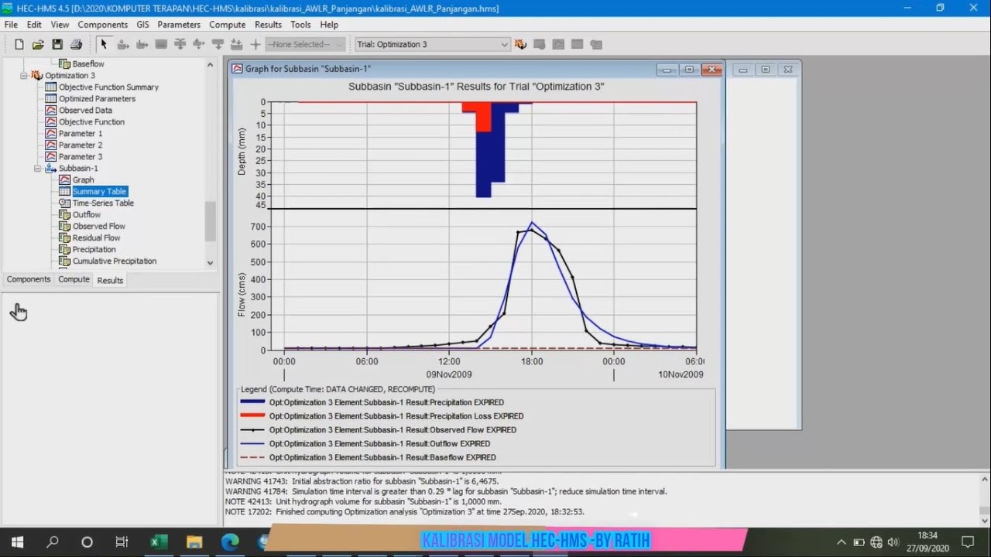
Task: Select Optimized Parameters in the tree
Action: click(x=97, y=99)
